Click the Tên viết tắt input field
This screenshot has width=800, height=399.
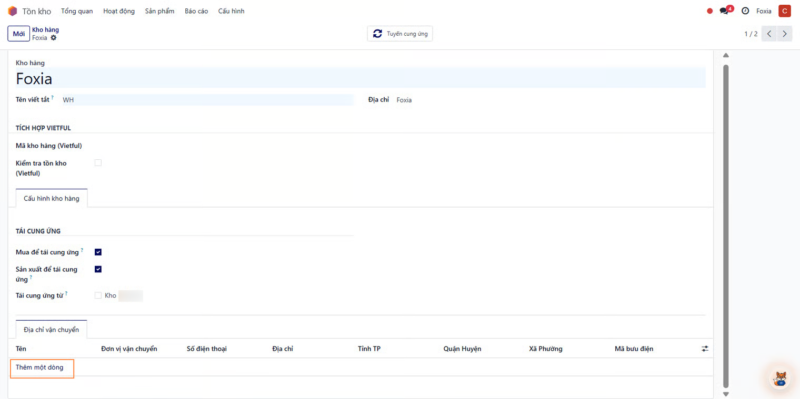tap(207, 100)
